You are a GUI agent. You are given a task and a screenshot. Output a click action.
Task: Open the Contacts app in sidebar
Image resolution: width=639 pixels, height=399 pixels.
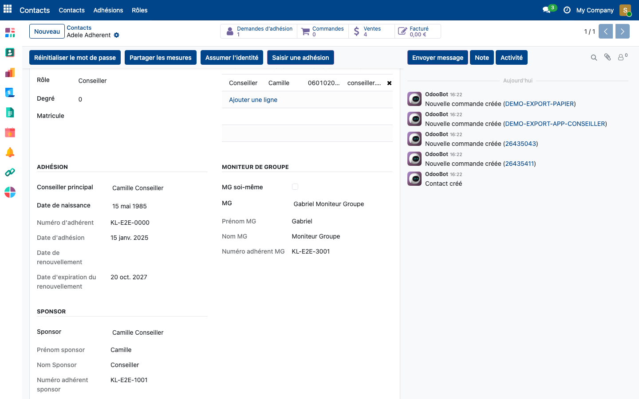click(x=10, y=52)
